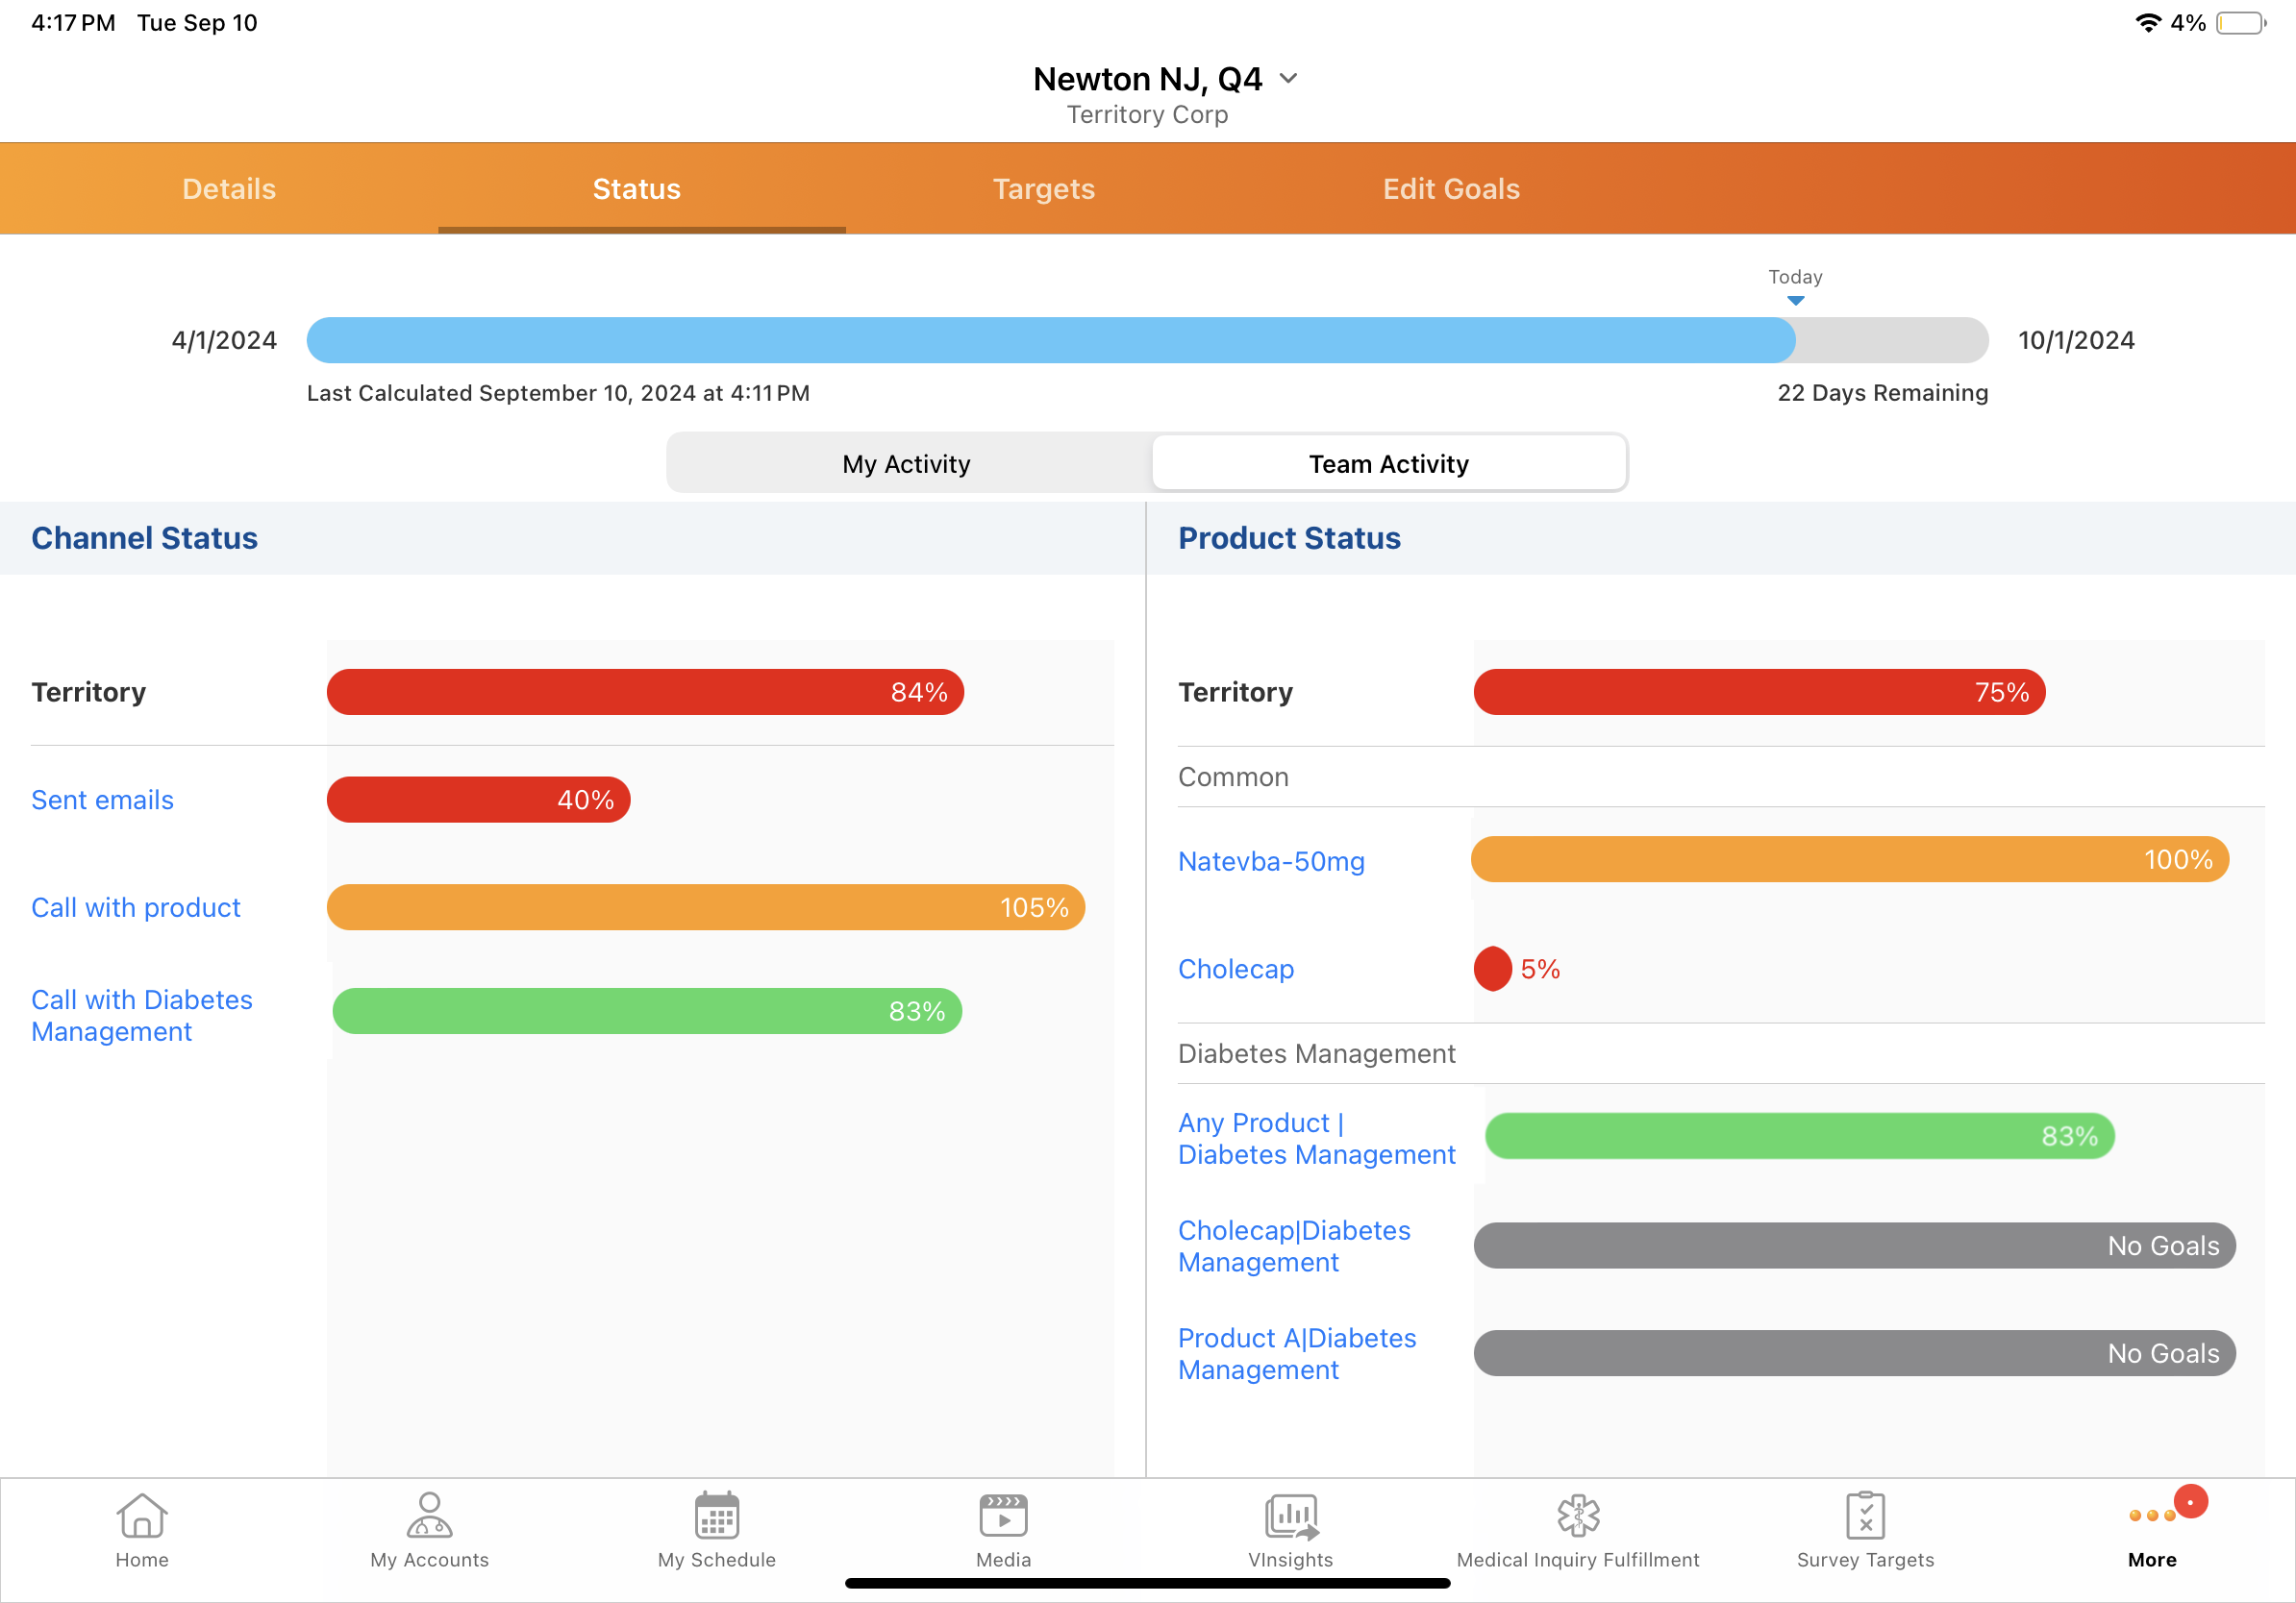The width and height of the screenshot is (2296, 1603).
Task: Switch to My Activity segment
Action: [906, 464]
